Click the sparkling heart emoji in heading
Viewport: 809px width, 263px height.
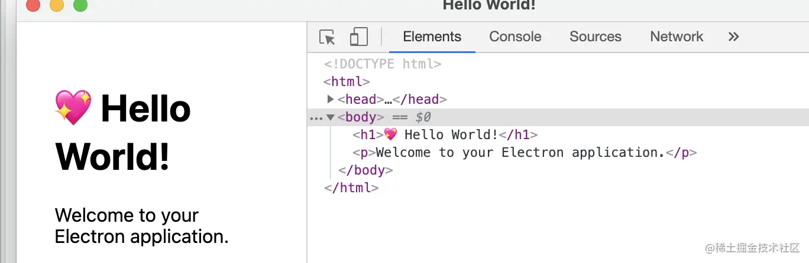pos(73,107)
